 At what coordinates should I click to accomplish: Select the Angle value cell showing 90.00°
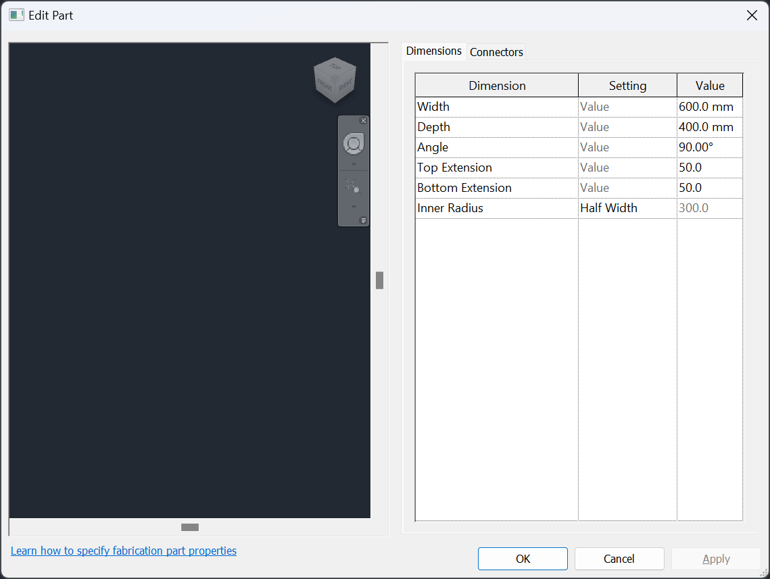click(x=709, y=147)
